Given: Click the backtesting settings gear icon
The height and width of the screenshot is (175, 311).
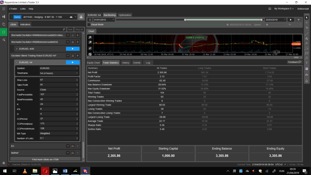Looking at the screenshot, I should coord(90,20).
